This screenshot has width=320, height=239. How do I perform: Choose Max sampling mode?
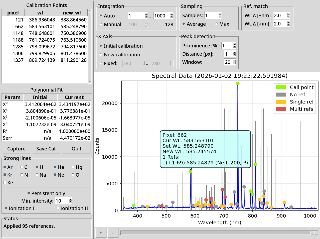coord(216,24)
